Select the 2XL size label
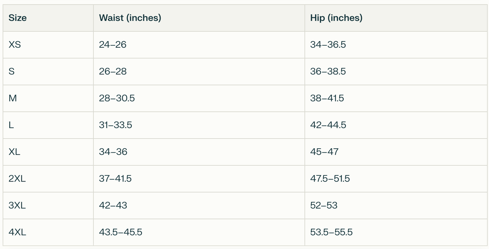The image size is (489, 249). tap(17, 178)
